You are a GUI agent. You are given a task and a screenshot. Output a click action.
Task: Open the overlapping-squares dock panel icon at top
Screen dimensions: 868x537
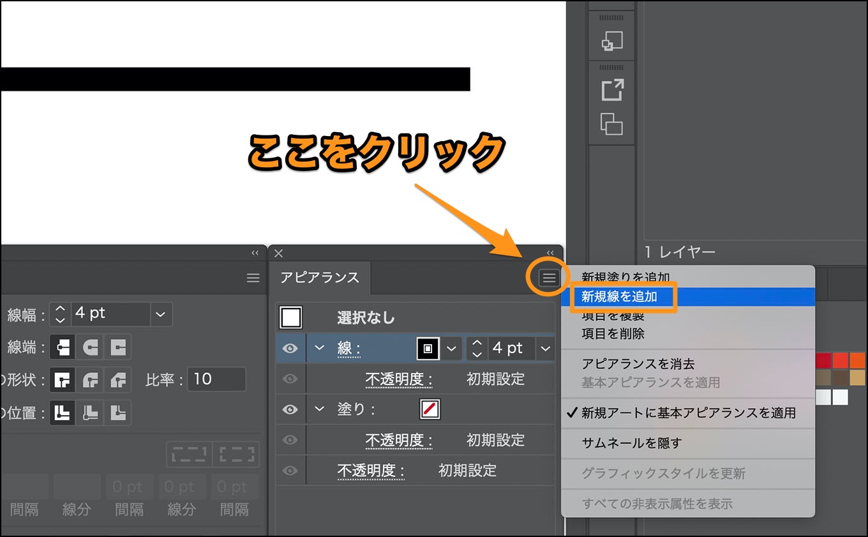tap(612, 41)
